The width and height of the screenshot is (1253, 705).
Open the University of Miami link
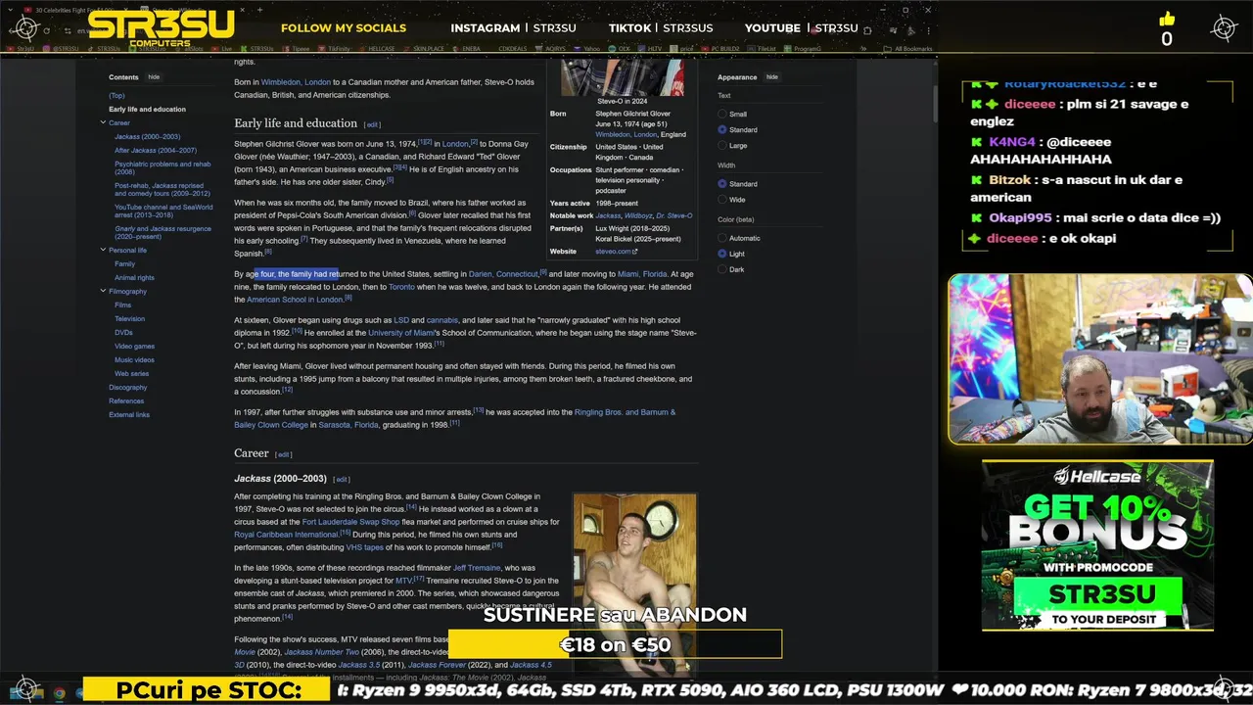click(x=400, y=333)
